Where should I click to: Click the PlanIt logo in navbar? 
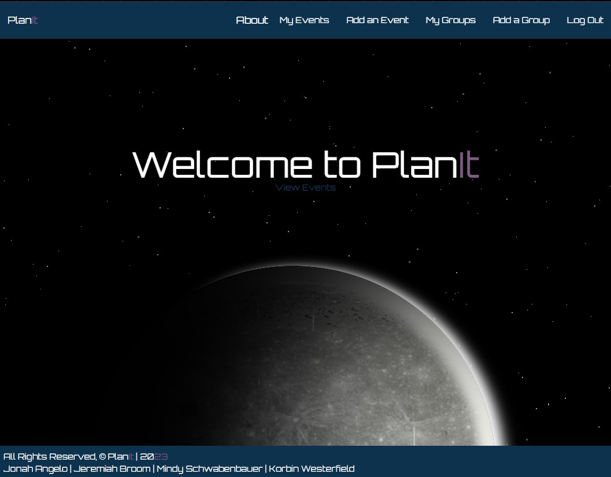pos(23,20)
